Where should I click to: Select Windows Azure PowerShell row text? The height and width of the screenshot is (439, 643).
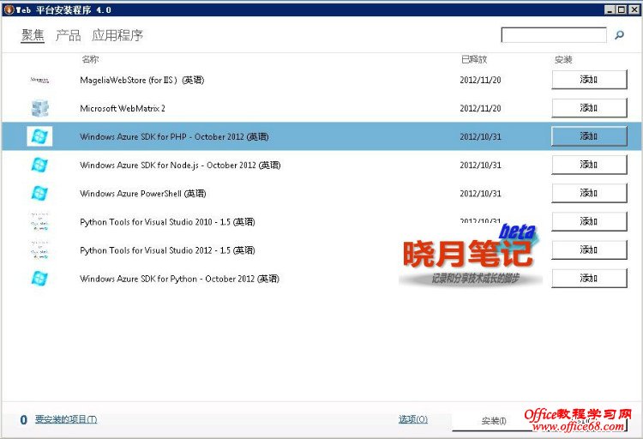coord(142,193)
